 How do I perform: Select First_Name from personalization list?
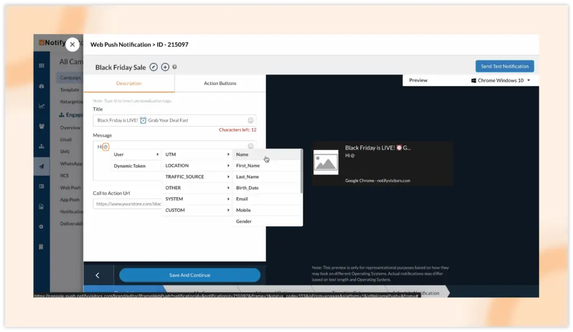click(248, 166)
